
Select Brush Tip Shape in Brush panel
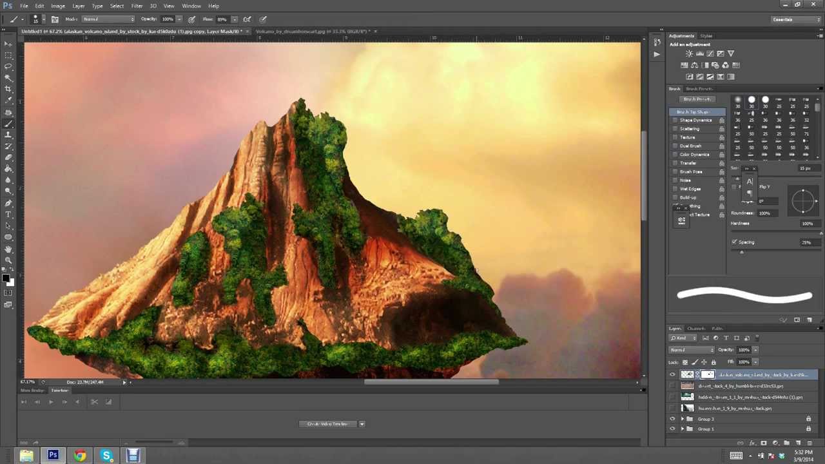(x=697, y=112)
